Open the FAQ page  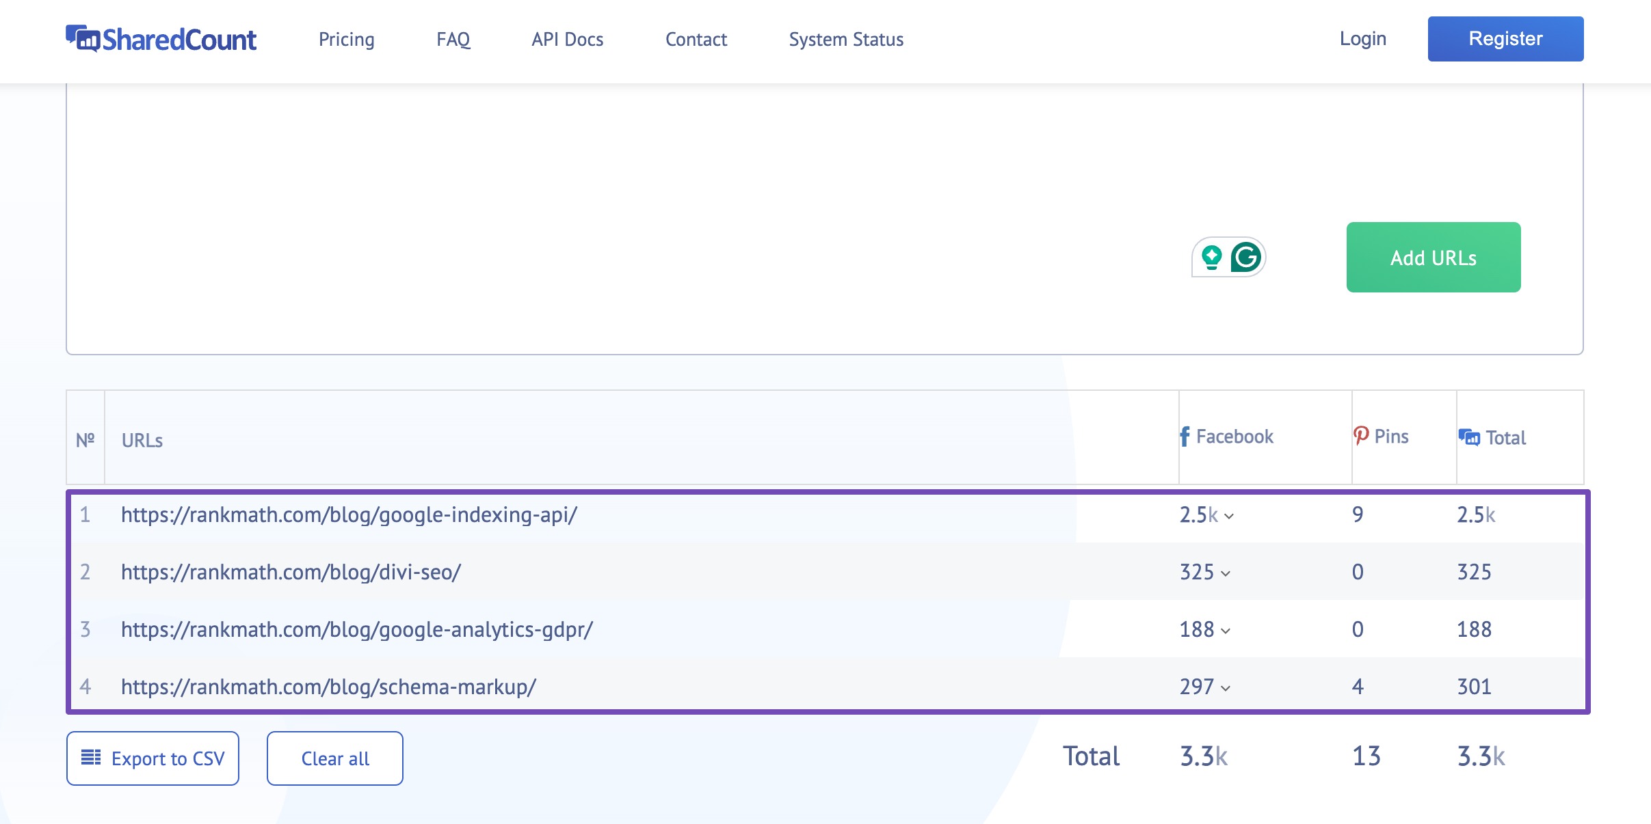click(x=453, y=40)
